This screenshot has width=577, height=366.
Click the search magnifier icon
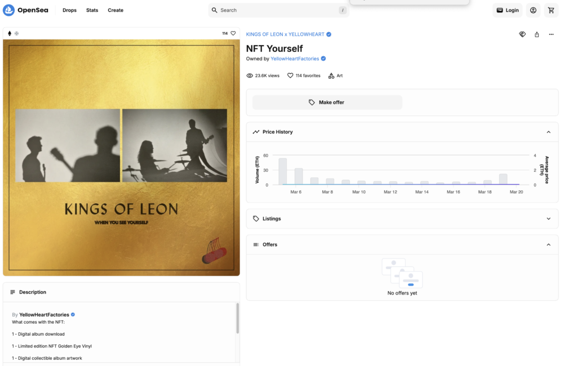click(x=215, y=10)
